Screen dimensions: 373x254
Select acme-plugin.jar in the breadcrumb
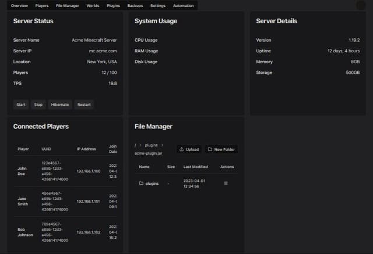pos(148,153)
